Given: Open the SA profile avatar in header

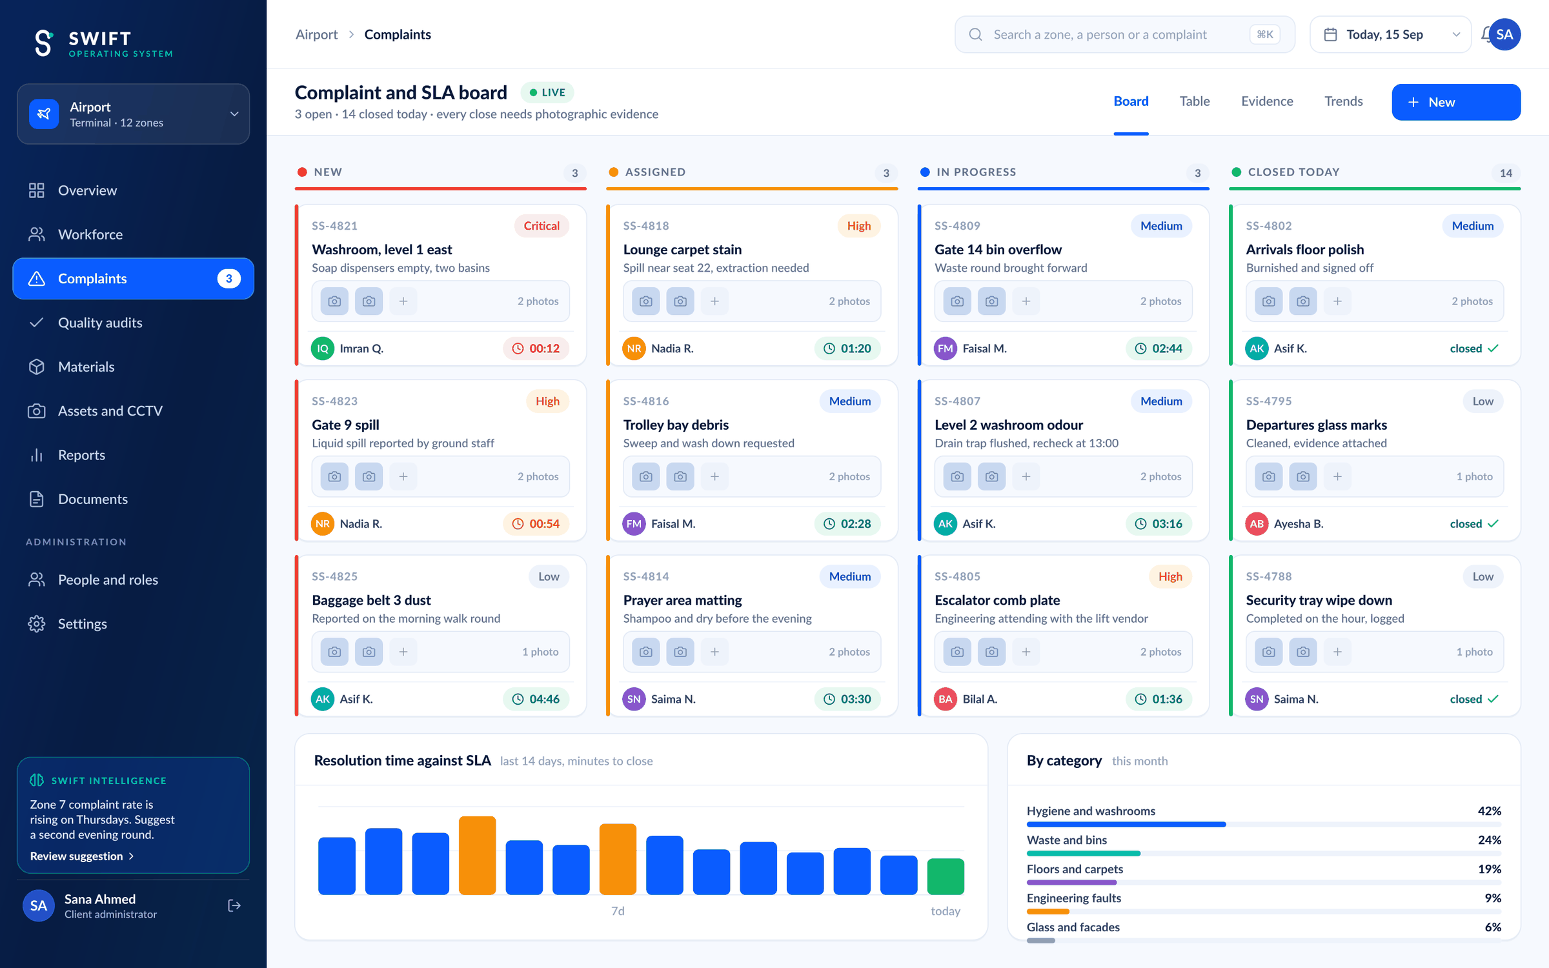Looking at the screenshot, I should 1505,34.
